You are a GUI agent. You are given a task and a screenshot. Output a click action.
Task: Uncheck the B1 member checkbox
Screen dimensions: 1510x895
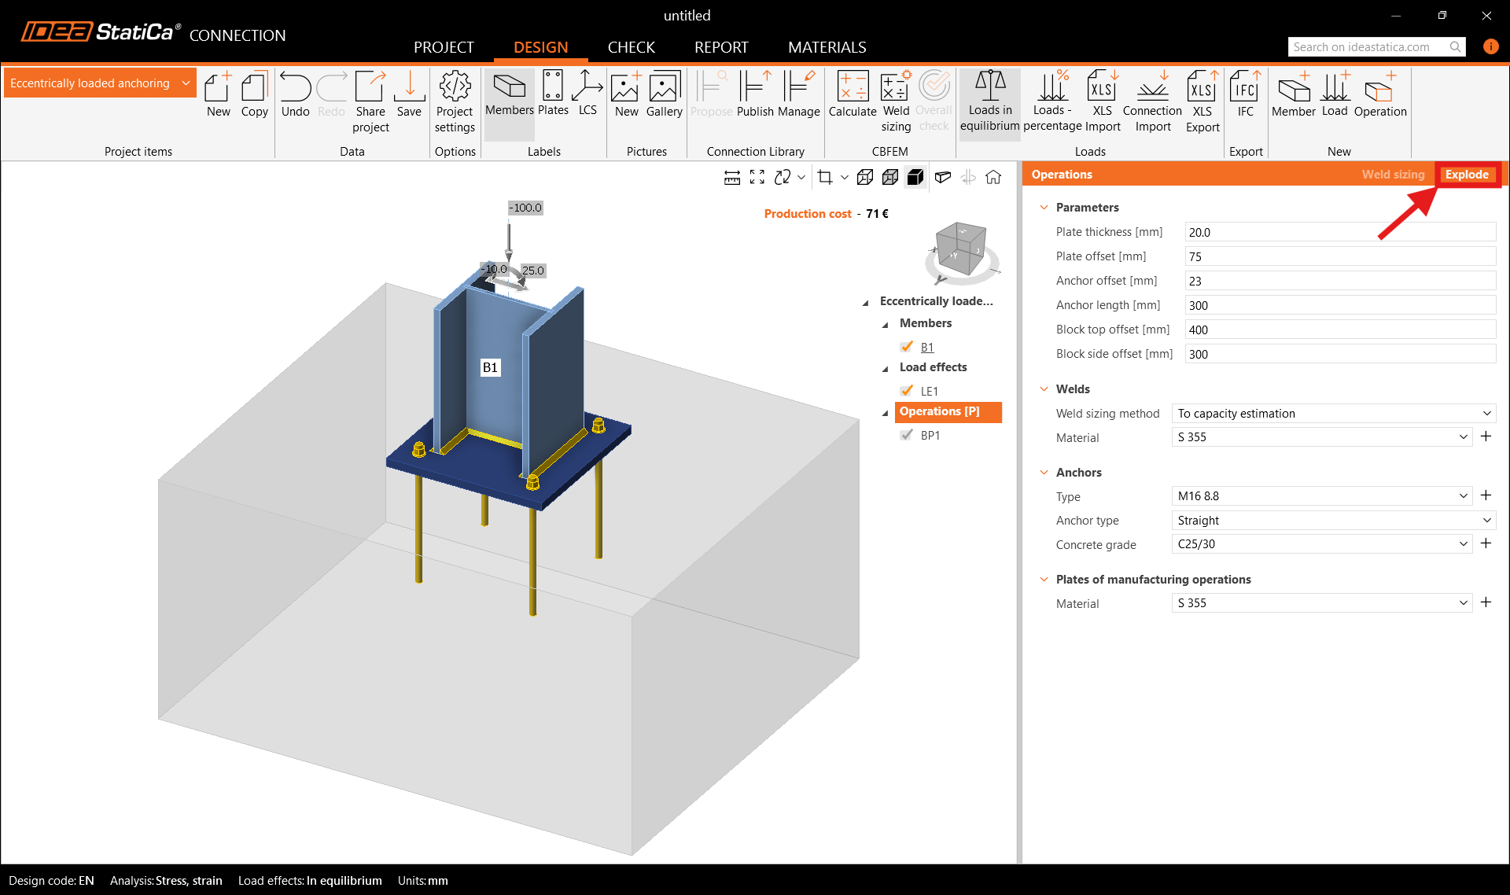(907, 347)
